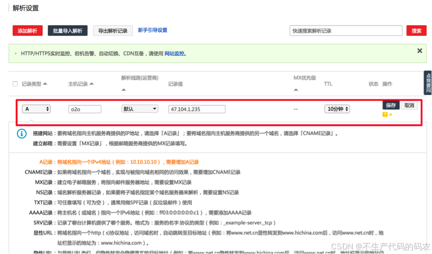Collapse help with small yellow arrow icon
The width and height of the screenshot is (432, 254).
click(391, 114)
